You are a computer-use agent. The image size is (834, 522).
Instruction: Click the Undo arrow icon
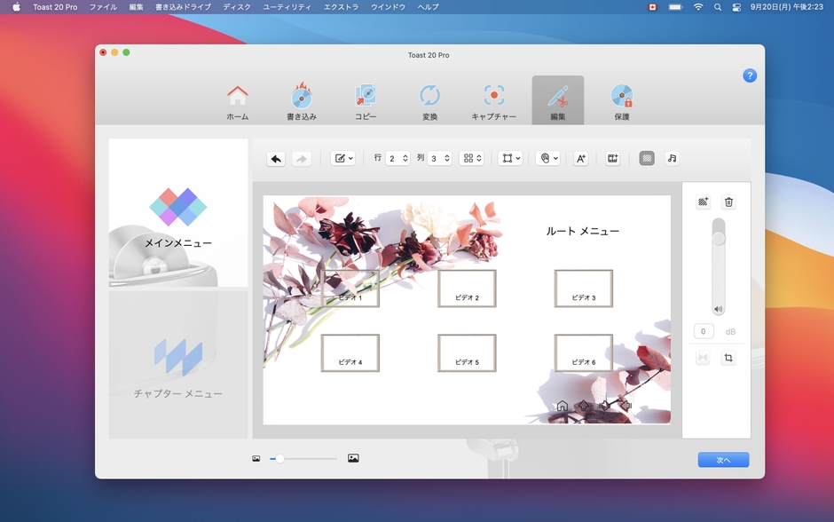pyautogui.click(x=275, y=158)
